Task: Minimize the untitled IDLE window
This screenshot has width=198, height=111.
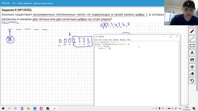Action: 165,36
